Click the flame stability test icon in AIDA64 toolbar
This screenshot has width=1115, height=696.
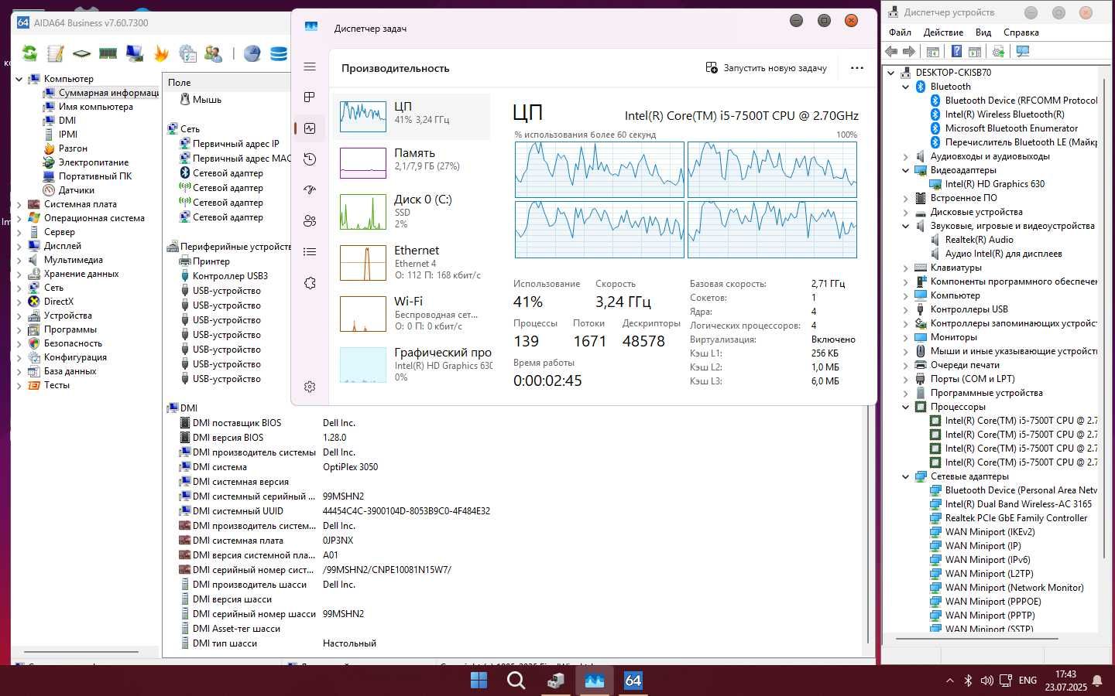161,53
